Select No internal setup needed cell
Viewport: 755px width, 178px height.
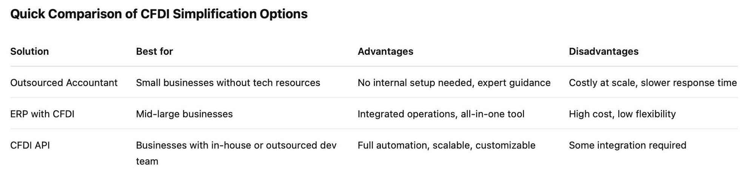454,83
